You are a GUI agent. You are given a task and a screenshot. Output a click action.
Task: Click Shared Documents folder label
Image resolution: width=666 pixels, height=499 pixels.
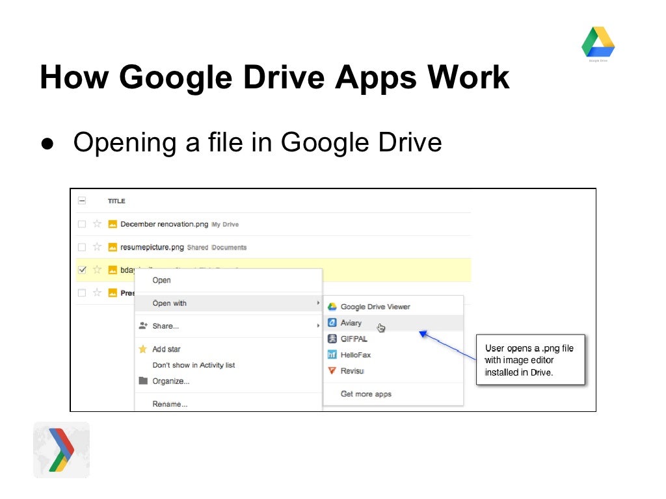pos(217,248)
